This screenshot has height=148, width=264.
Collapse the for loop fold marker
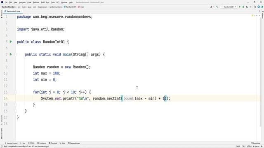16,92
